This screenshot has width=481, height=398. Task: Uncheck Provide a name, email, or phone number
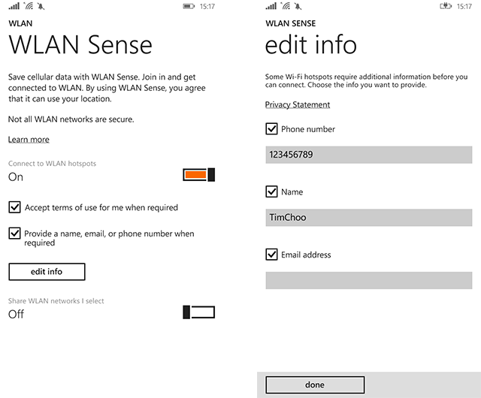pyautogui.click(x=14, y=234)
